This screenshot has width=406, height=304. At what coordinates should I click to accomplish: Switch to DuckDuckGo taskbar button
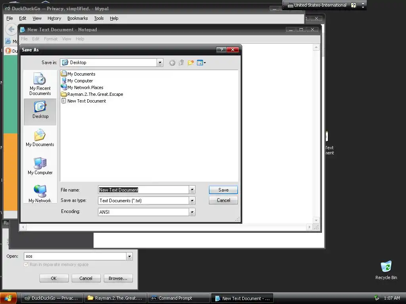point(52,298)
